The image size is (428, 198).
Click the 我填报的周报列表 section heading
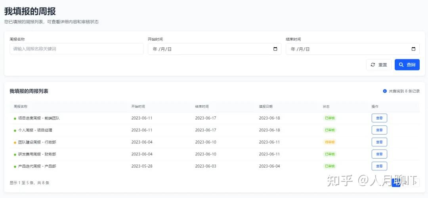(x=29, y=91)
